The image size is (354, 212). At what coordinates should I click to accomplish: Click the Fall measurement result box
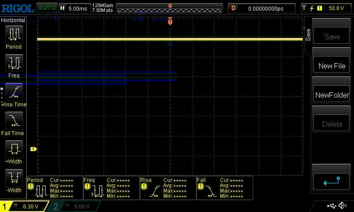[225, 188]
